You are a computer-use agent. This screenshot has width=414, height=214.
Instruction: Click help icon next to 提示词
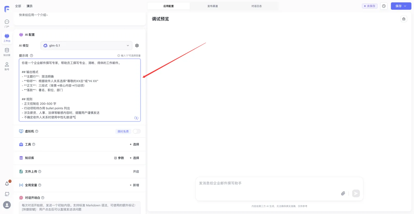pyautogui.click(x=32, y=56)
